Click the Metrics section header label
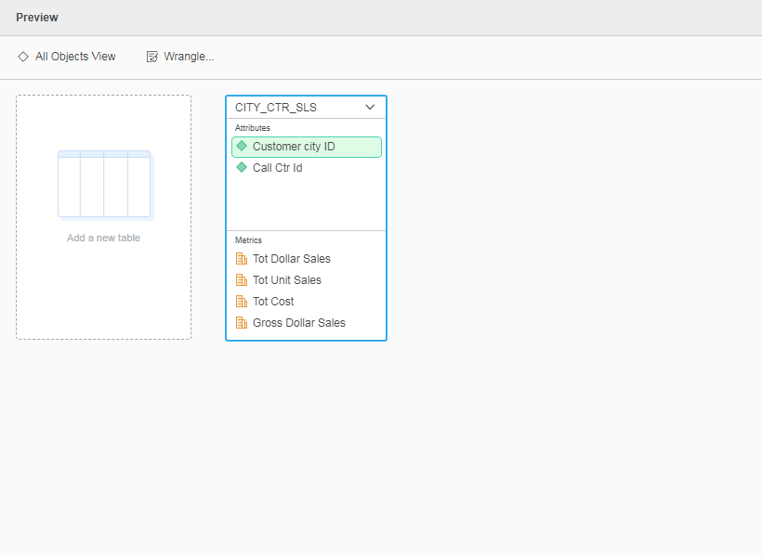The height and width of the screenshot is (556, 762). (249, 239)
